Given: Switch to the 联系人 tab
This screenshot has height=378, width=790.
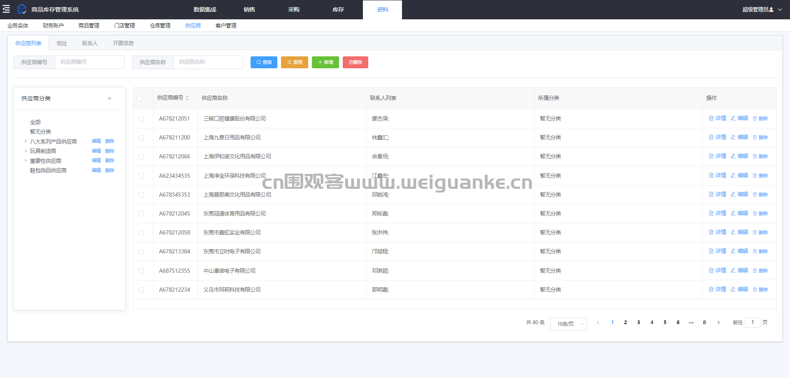Looking at the screenshot, I should coord(90,43).
